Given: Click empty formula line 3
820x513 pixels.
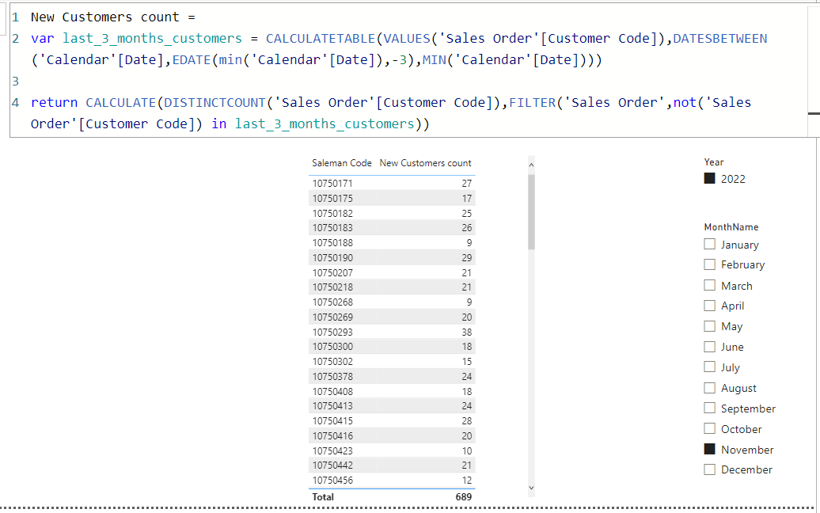Looking at the screenshot, I should pyautogui.click(x=408, y=81).
